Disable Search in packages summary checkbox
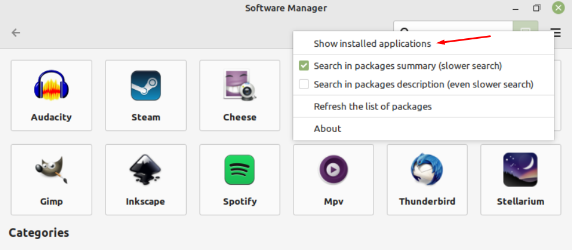The height and width of the screenshot is (250, 572). (304, 66)
